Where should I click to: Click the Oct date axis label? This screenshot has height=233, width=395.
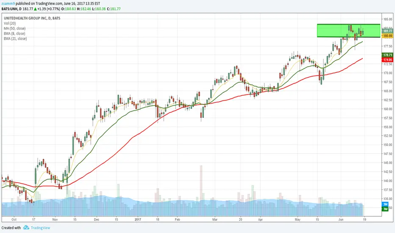[14, 219]
